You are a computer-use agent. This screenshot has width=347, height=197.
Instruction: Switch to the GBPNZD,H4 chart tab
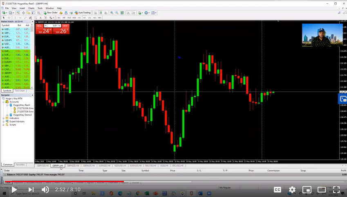[x=73, y=166]
